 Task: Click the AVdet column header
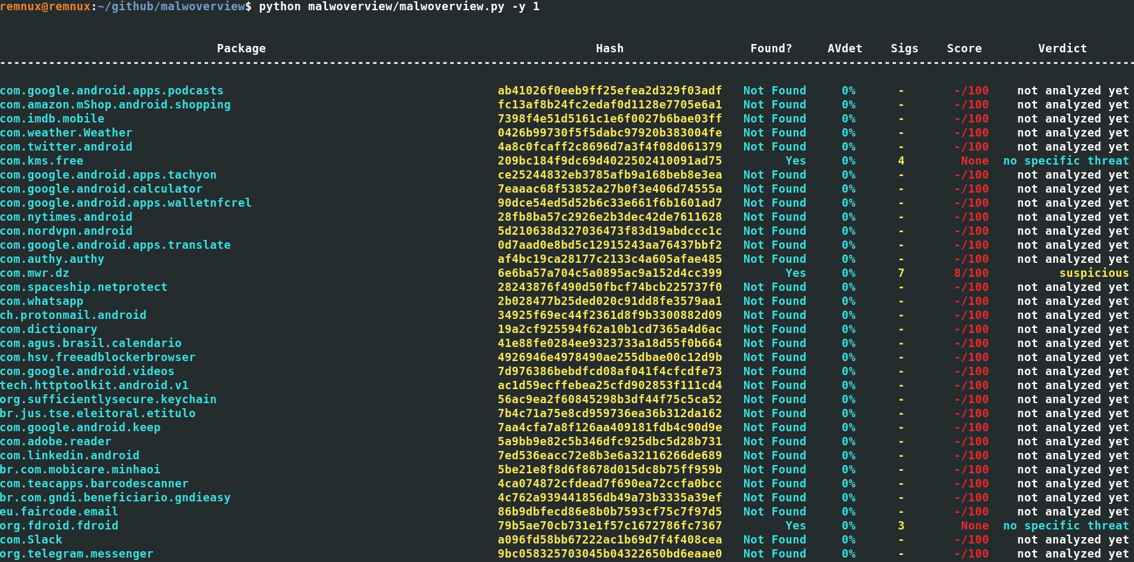(845, 48)
